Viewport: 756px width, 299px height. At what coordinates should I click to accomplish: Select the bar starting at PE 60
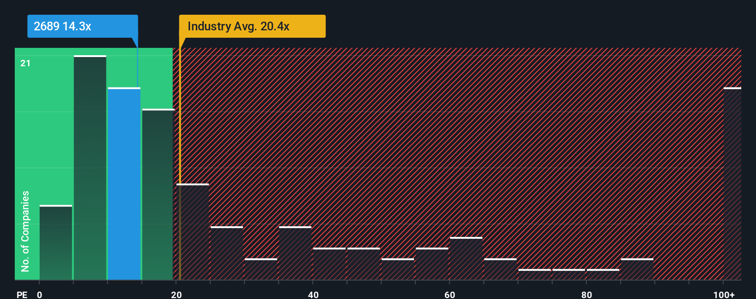coord(466,259)
